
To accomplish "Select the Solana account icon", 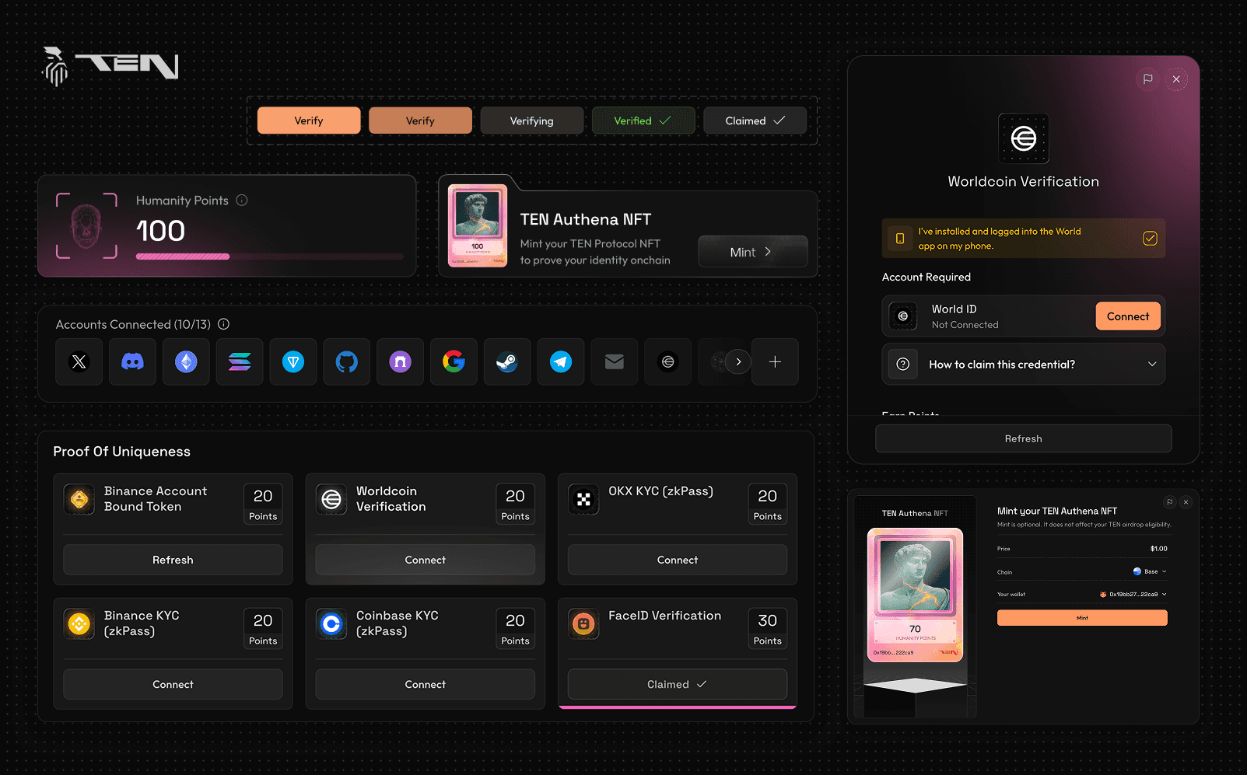I will pos(240,361).
